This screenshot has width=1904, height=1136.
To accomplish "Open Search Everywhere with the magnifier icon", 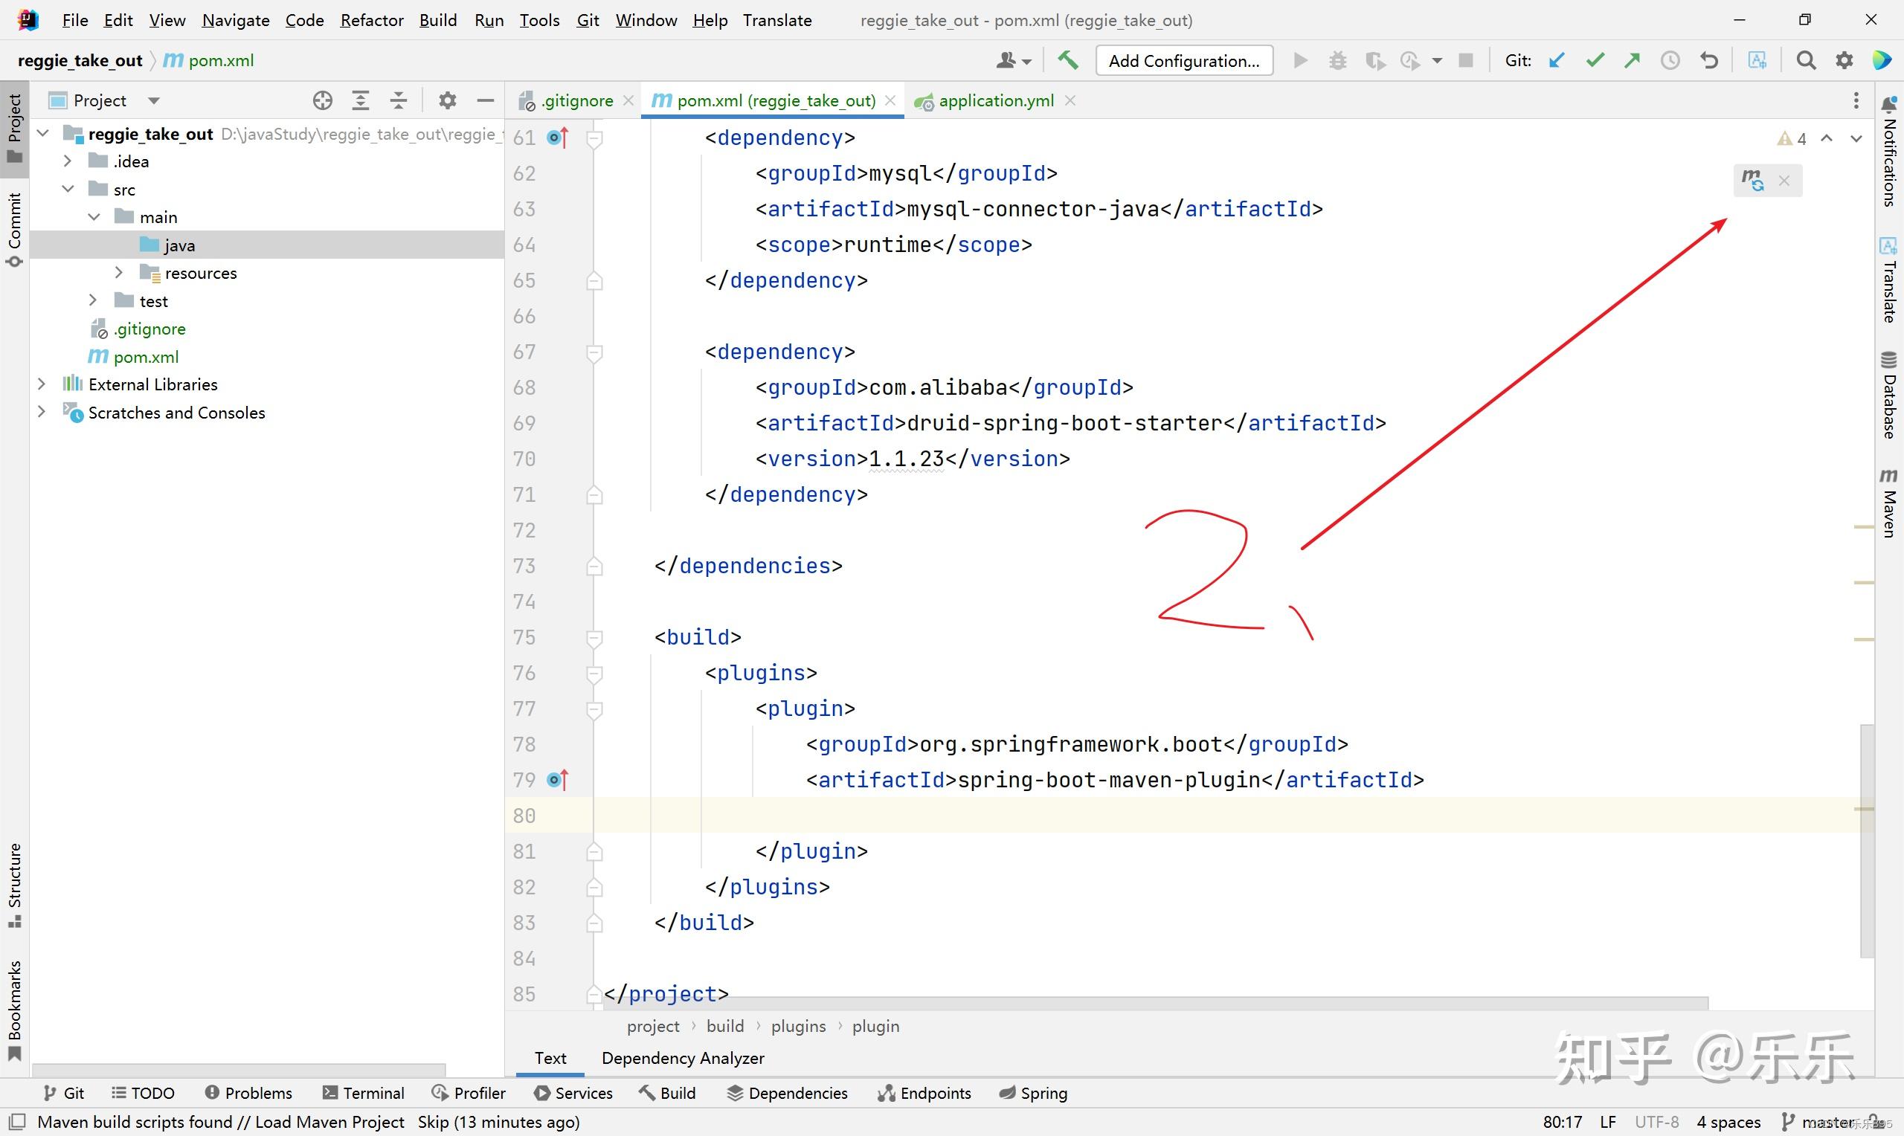I will 1806,60.
